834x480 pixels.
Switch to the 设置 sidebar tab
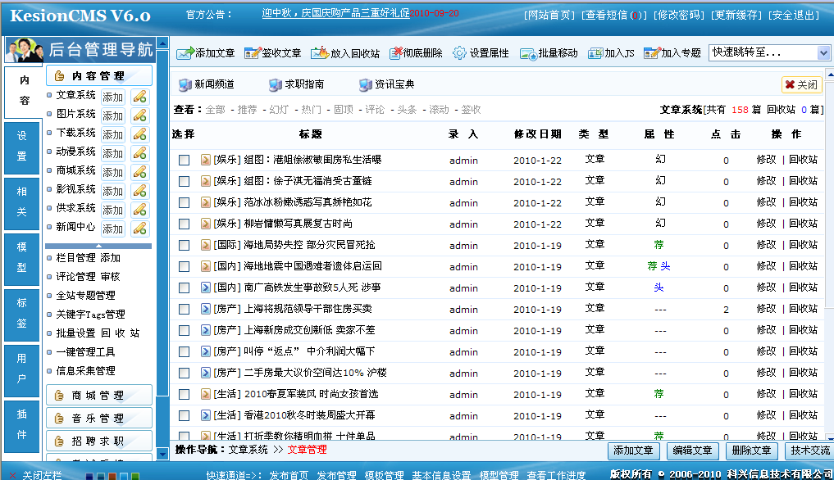(x=22, y=136)
